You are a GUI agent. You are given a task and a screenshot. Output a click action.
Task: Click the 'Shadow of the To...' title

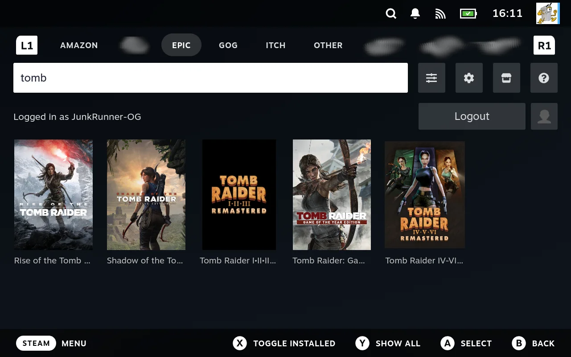pyautogui.click(x=145, y=261)
